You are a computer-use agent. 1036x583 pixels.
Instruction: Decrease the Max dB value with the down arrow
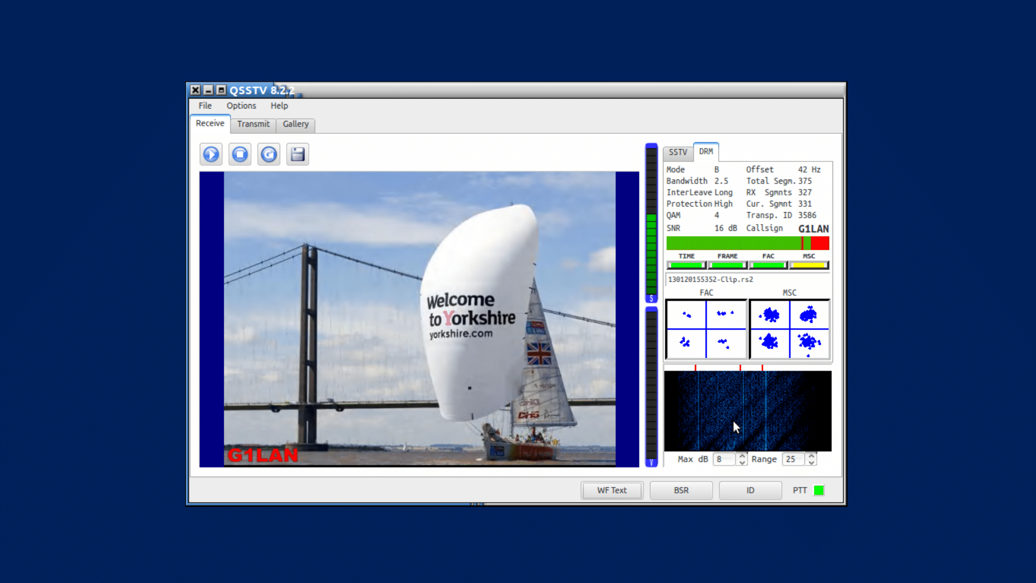(x=742, y=463)
